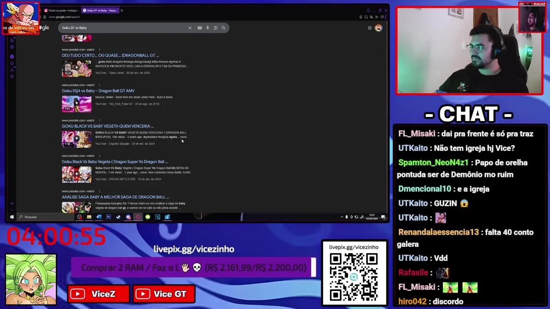Viewport: 550px width, 309px height.
Task: Click the magnifier search button
Action: coord(223,28)
